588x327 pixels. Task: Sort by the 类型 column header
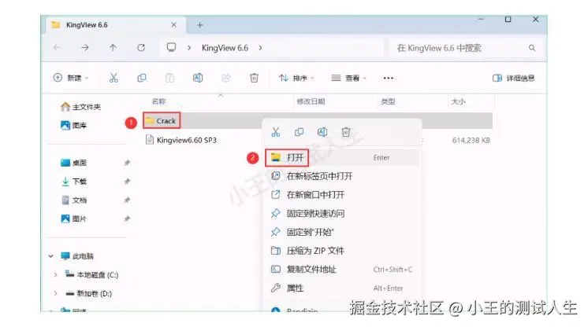pos(388,101)
